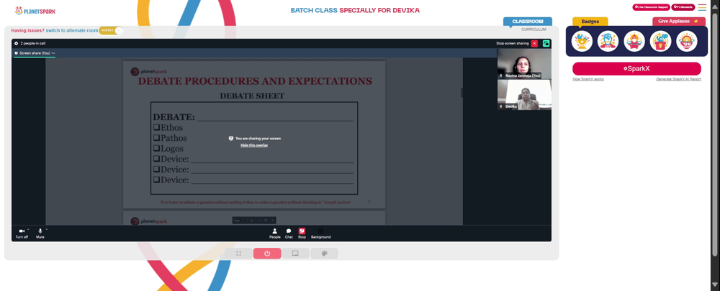Click the Give Applause button
The width and height of the screenshot is (720, 291).
coord(679,21)
